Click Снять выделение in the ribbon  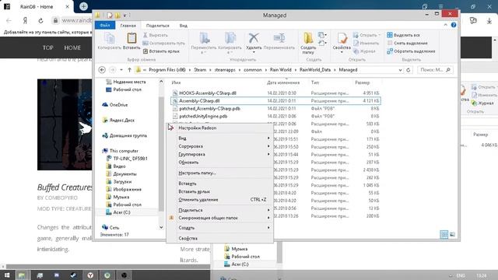click(408, 43)
